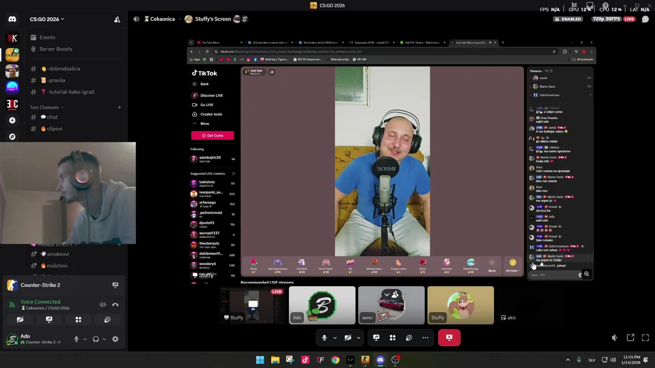Open Creator tools in streamed TikTok
Screen dimensions: 655x368
(x=207, y=114)
